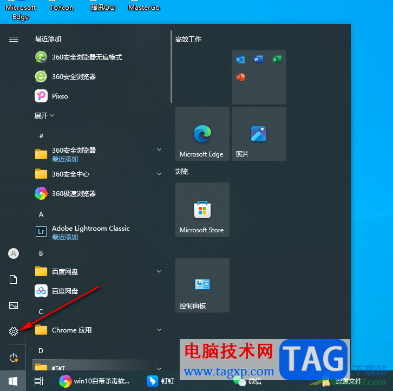Click the 最近添加 section heading

click(x=48, y=39)
